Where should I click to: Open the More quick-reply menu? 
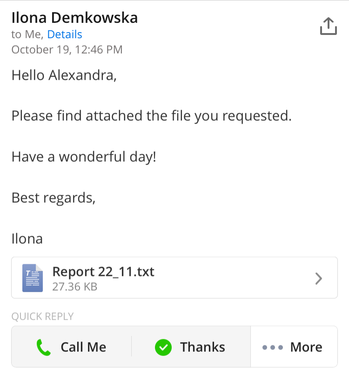294,347
